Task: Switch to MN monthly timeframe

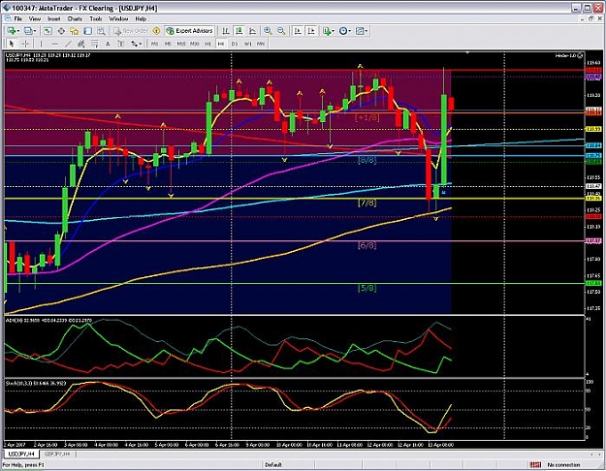Action: [261, 44]
